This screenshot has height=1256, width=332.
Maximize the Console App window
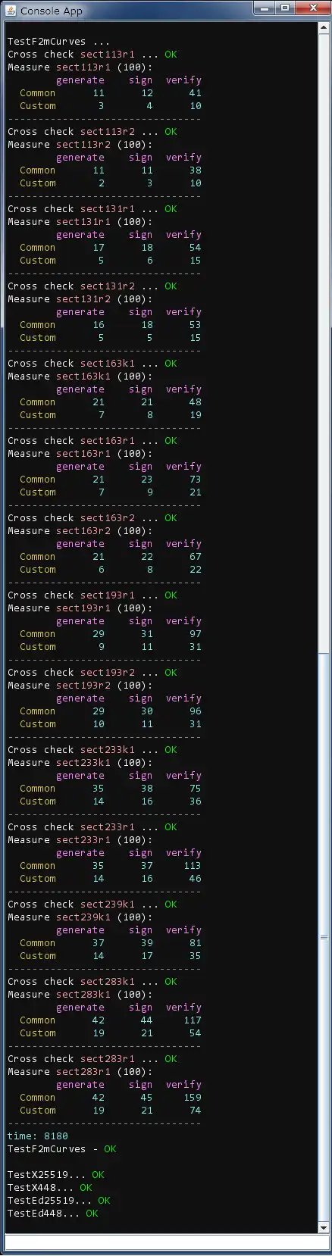click(285, 8)
